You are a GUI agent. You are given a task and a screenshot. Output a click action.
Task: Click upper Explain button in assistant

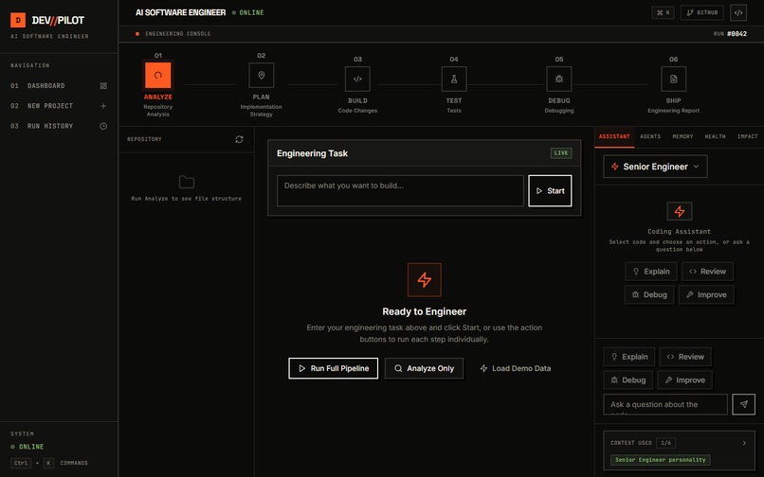651,272
